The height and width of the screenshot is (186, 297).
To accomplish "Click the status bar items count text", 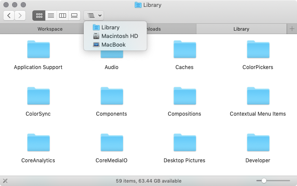I will (148, 181).
